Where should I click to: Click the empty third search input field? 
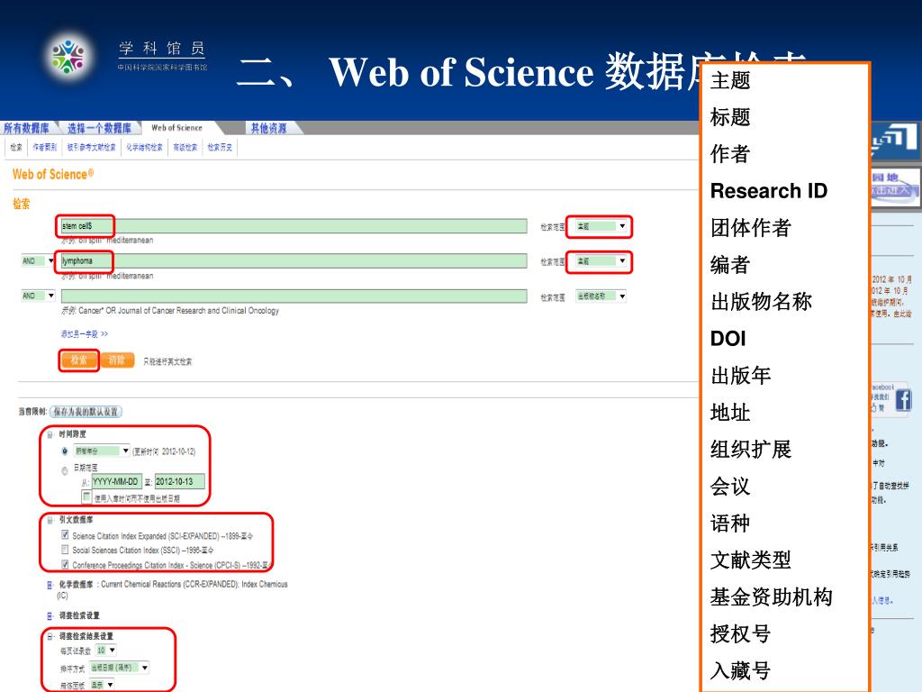(x=294, y=296)
